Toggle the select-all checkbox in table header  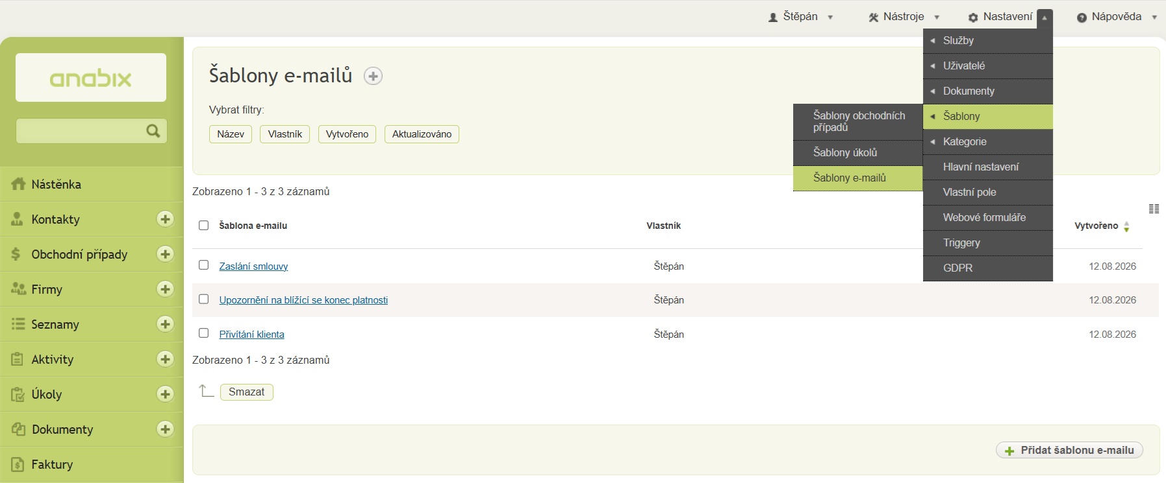pyautogui.click(x=203, y=226)
